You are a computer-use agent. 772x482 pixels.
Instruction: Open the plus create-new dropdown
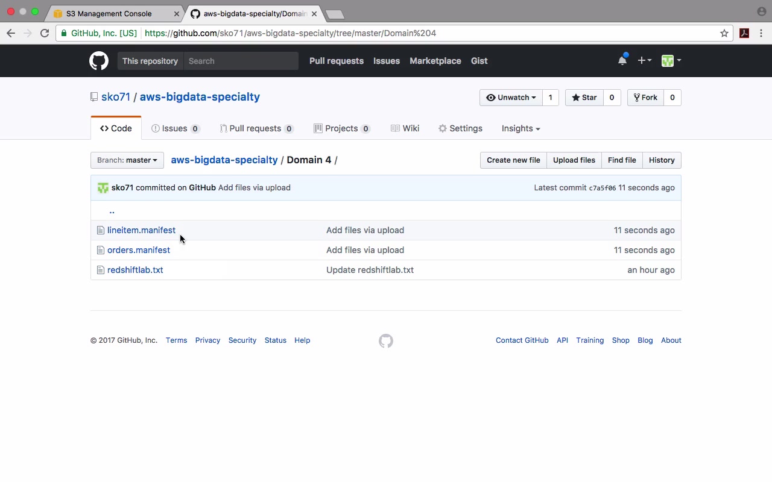point(644,60)
